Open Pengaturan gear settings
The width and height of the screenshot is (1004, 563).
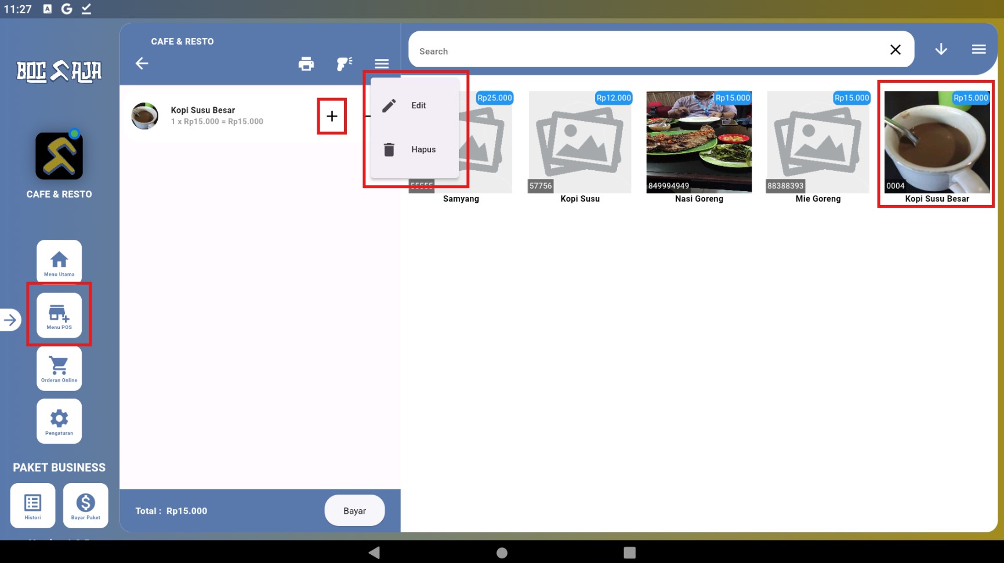(59, 421)
